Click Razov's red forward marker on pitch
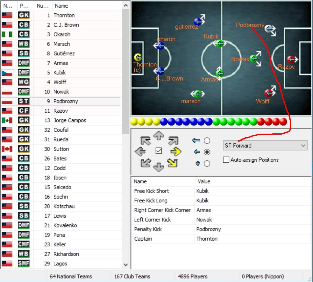The height and width of the screenshot is (282, 313). [291, 59]
